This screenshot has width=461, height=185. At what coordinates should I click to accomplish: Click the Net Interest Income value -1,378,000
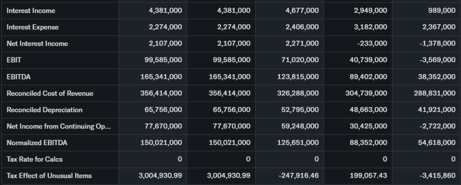click(x=437, y=44)
